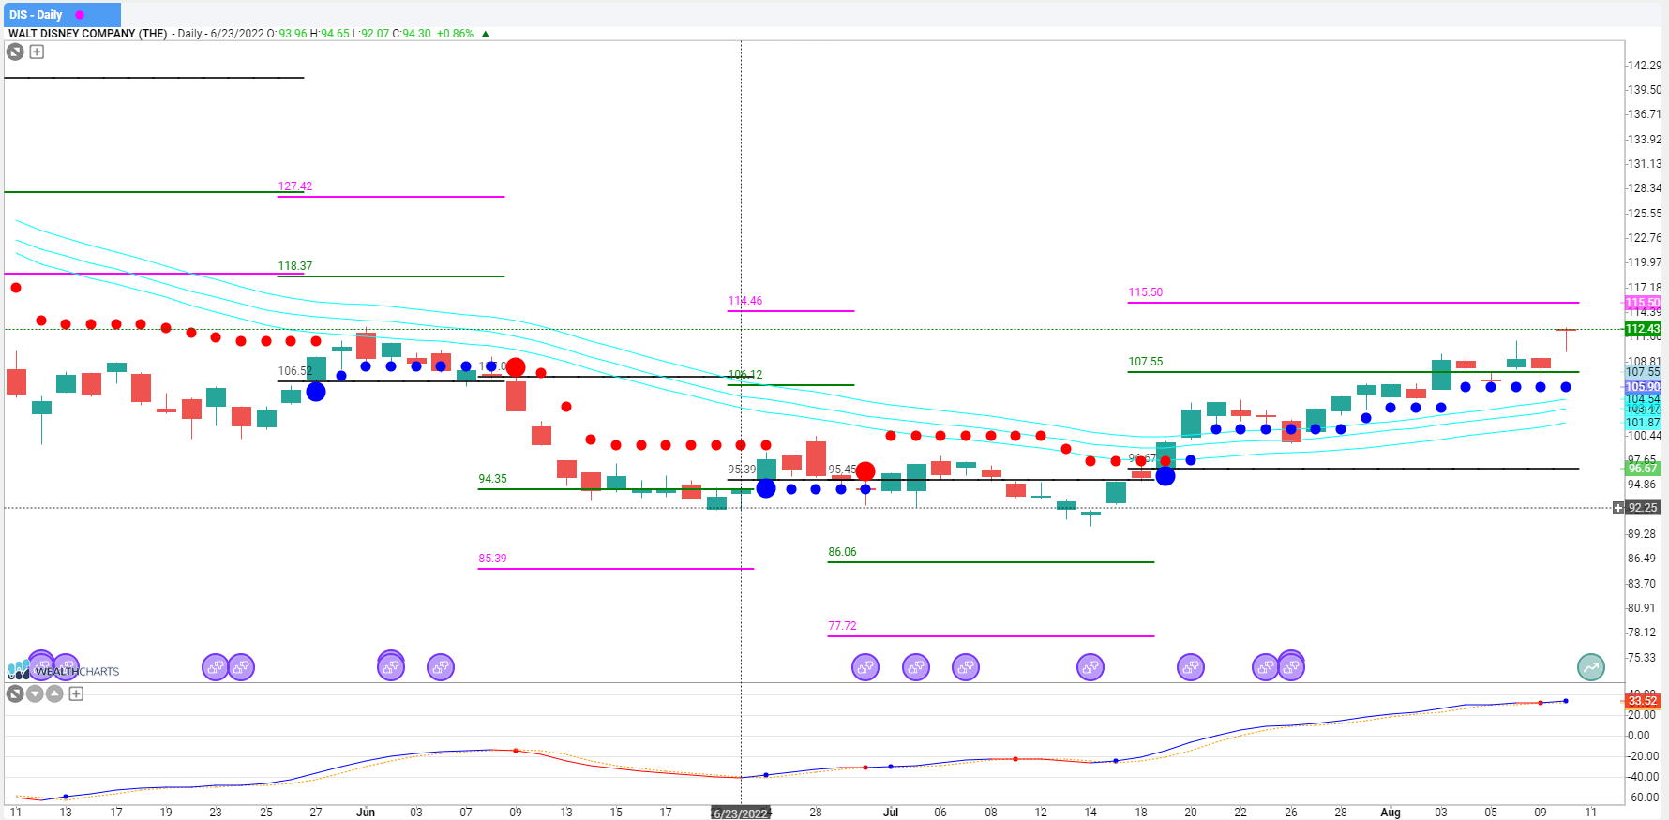Click the 77.72 magenta level label
This screenshot has width=1669, height=820.
click(x=842, y=626)
